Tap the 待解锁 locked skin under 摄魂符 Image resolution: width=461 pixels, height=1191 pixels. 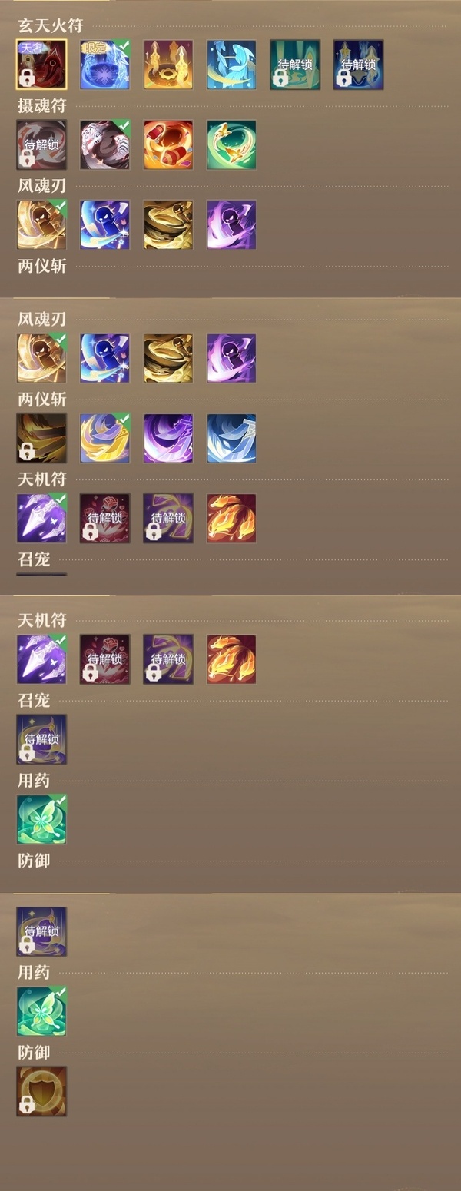point(41,144)
